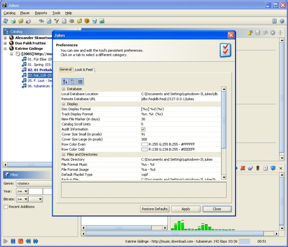The height and width of the screenshot is (247, 288).
Task: Click the statistics chart toolbar icon
Action: [x=102, y=21]
